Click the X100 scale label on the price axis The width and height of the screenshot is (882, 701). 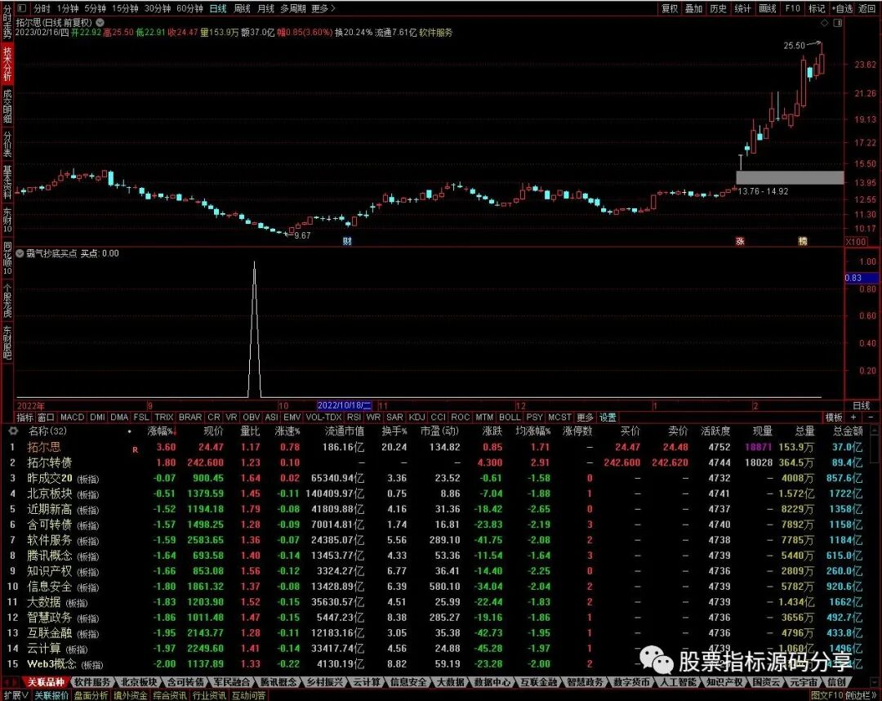pyautogui.click(x=856, y=241)
